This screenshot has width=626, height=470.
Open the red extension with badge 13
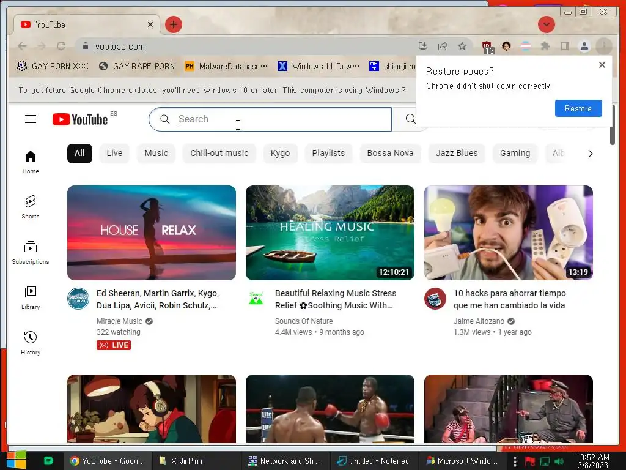coord(487,47)
